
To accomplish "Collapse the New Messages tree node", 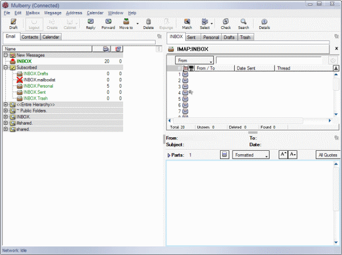I will pos(6,55).
